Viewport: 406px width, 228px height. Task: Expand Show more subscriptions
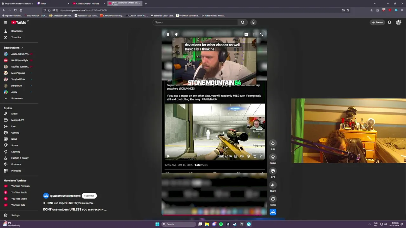[x=17, y=98]
